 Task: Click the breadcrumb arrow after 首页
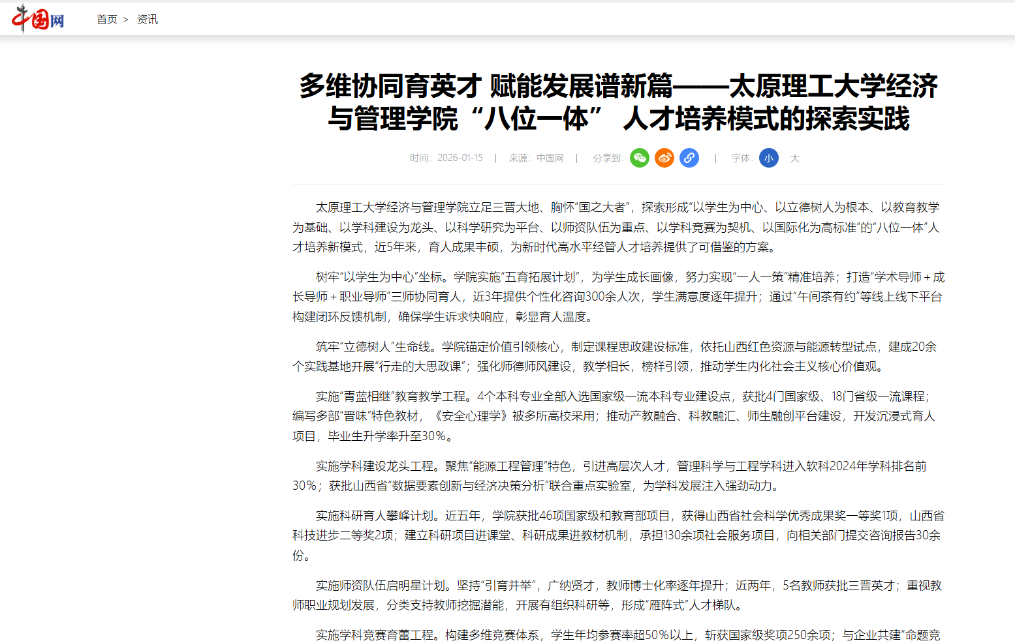click(x=126, y=20)
